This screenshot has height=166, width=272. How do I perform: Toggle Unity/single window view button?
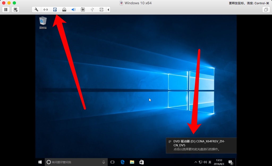(266, 10)
